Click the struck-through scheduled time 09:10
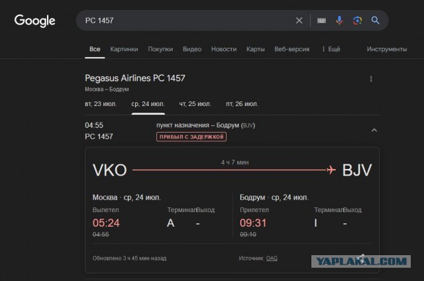The height and width of the screenshot is (281, 424). [x=248, y=235]
